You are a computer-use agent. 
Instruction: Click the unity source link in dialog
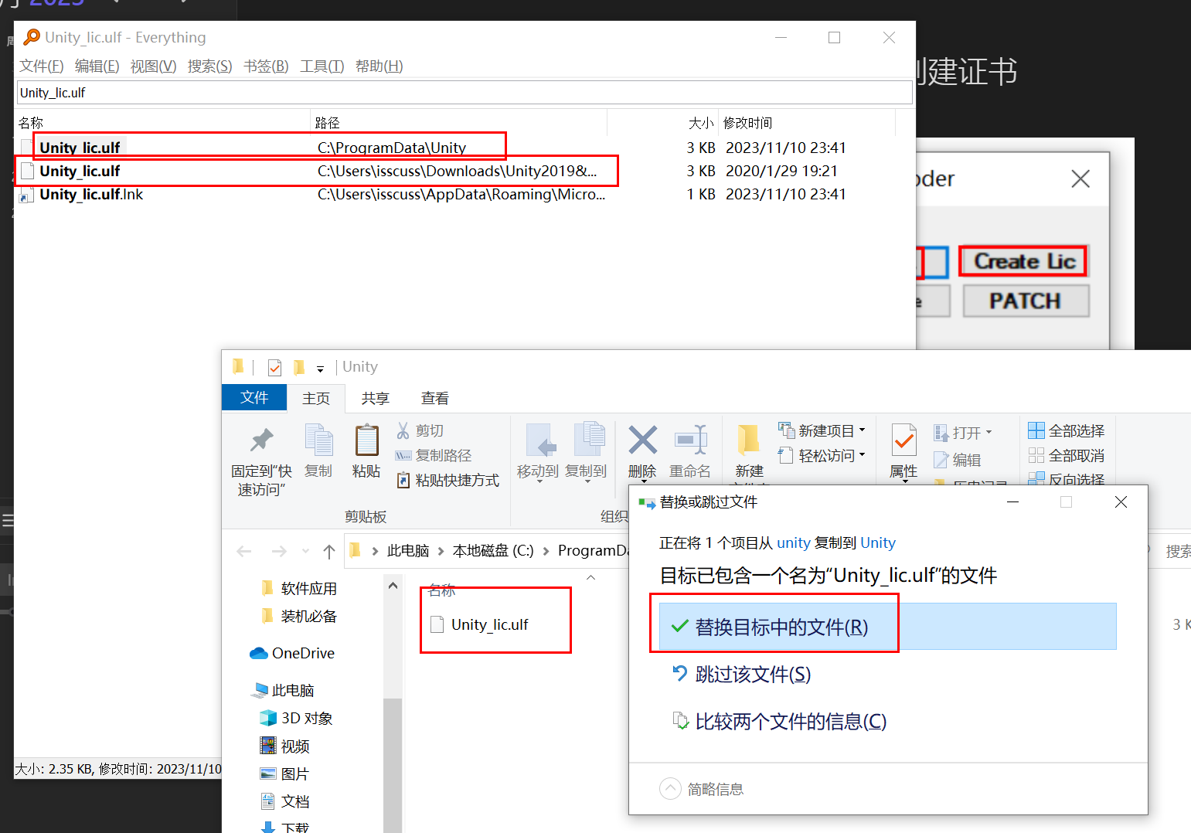pos(794,542)
